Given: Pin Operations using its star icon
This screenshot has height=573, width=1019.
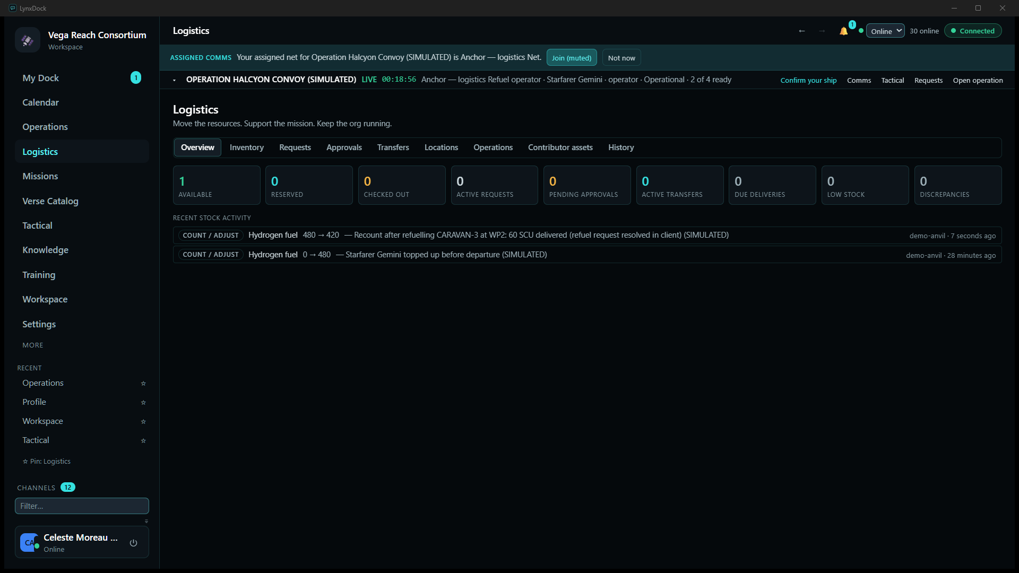Looking at the screenshot, I should pyautogui.click(x=143, y=383).
